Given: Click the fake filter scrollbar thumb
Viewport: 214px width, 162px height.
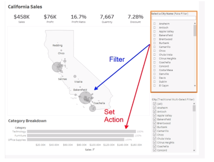Looking at the screenshot, I should tap(195, 30).
